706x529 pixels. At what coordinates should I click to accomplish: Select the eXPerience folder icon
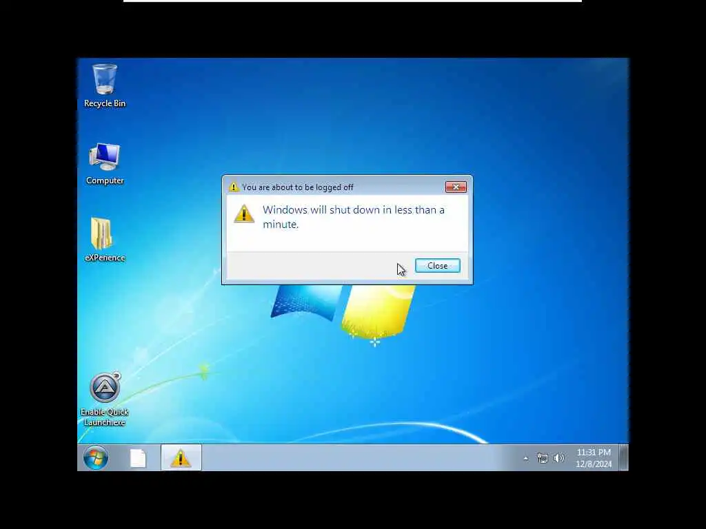(105, 240)
